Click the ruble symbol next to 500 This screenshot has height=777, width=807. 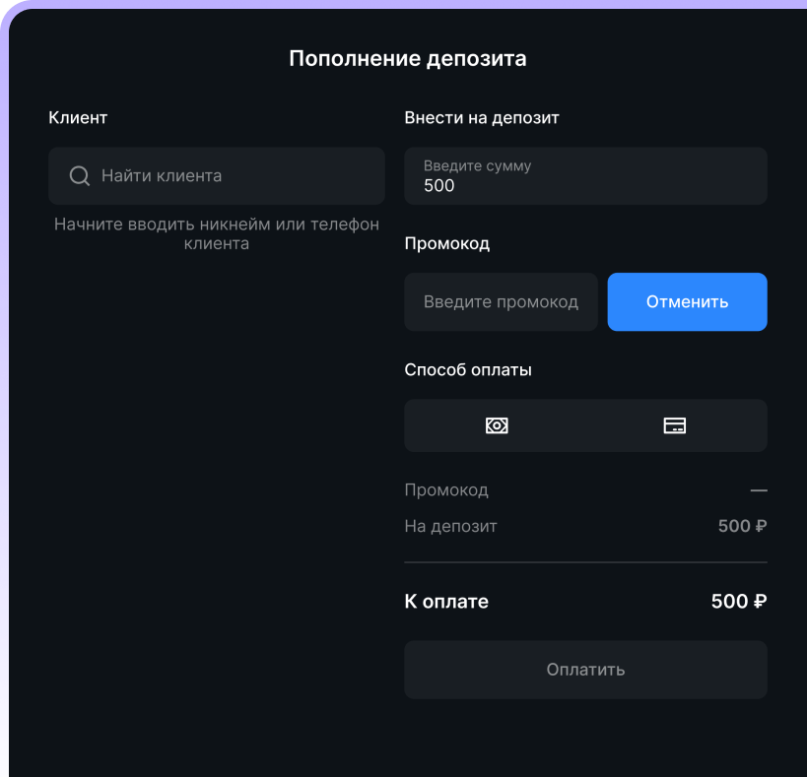pos(761,526)
